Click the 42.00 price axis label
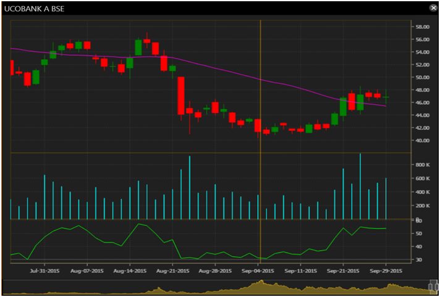Screen dimensions: 440x297 423,128
